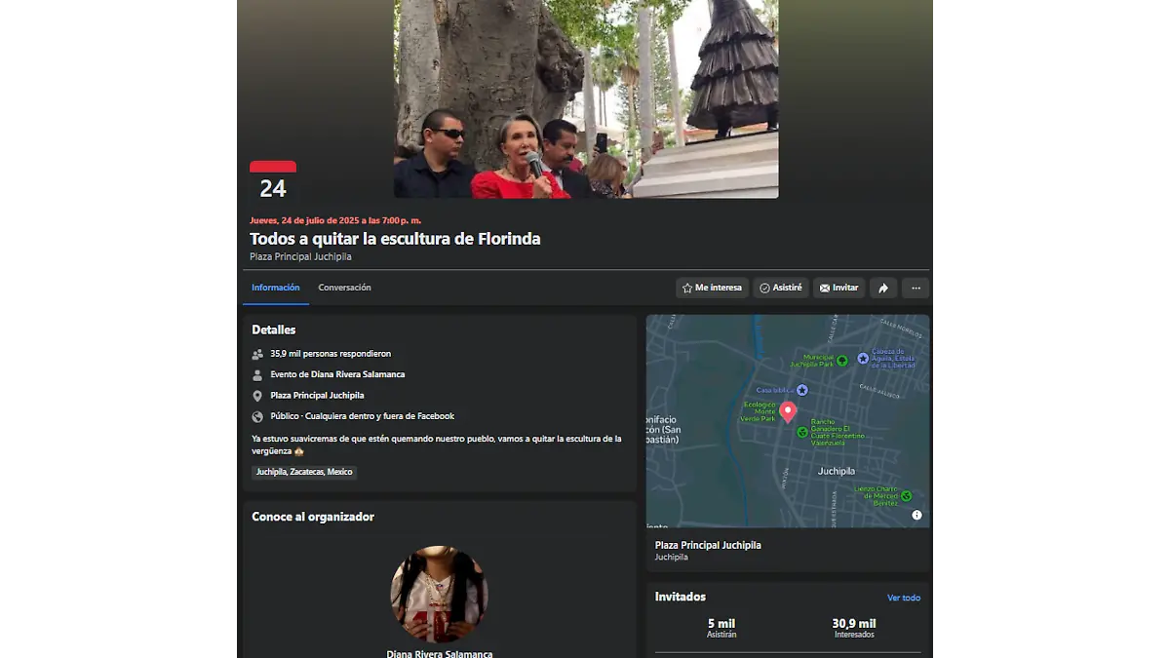Expand the 'Invitar' invite options

point(838,288)
